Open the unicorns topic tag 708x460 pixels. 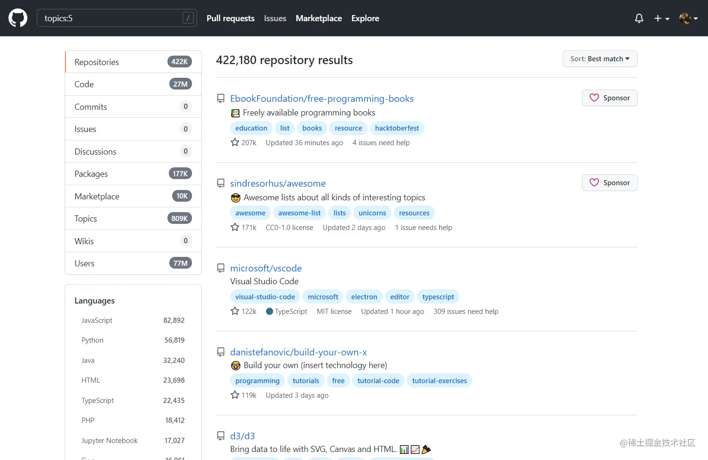[x=372, y=213]
